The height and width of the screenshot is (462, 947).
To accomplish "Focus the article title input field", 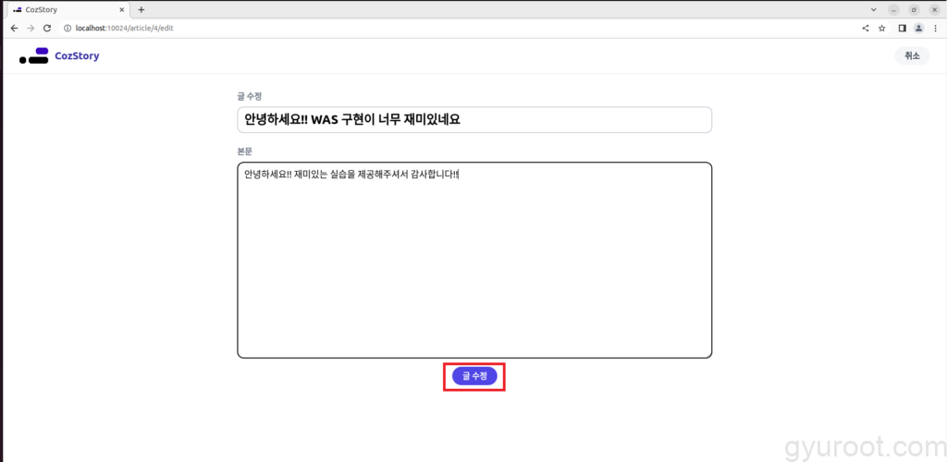I will coord(474,120).
